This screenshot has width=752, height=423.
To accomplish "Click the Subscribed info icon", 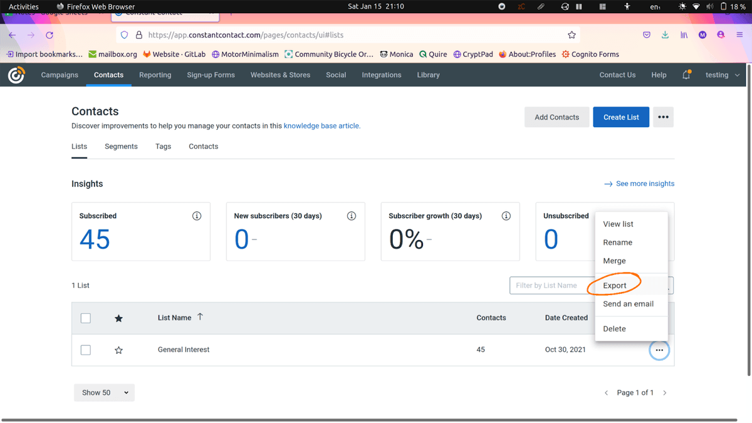I will [197, 216].
